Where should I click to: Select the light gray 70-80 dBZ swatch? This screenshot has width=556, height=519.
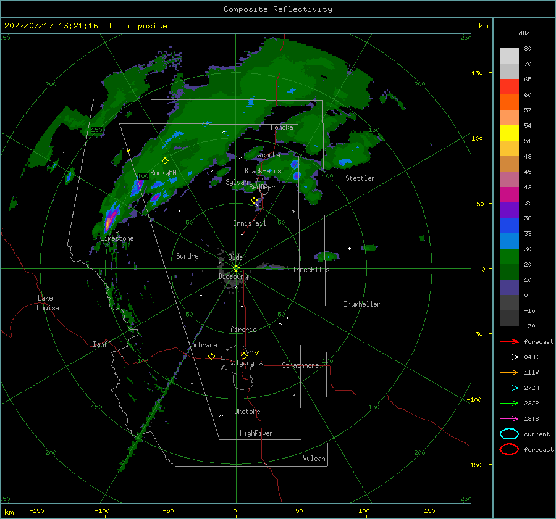pos(509,56)
